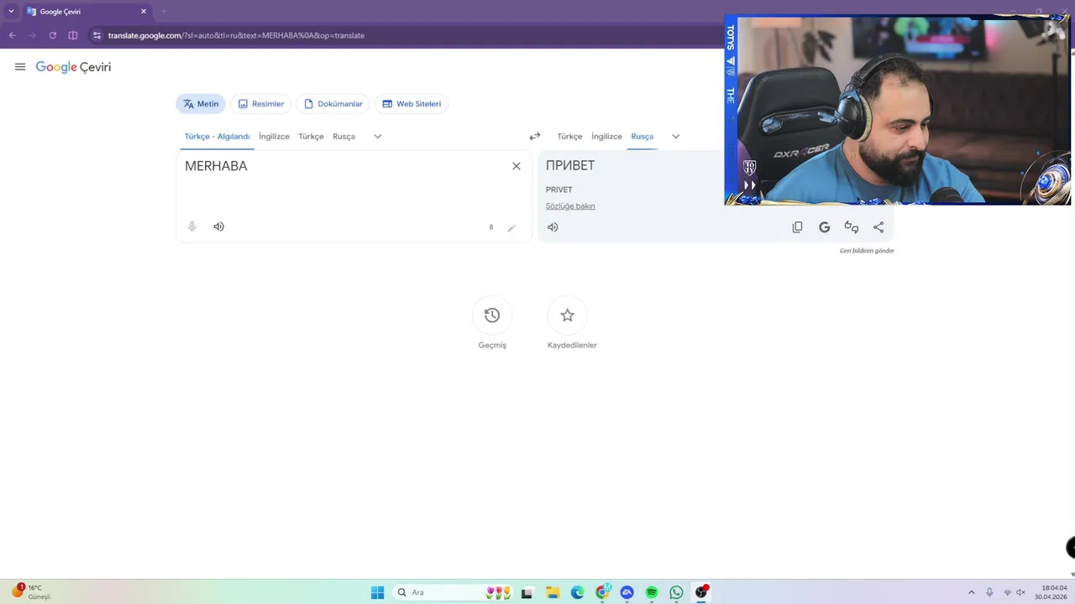The width and height of the screenshot is (1075, 604).
Task: Click the PRIVET transliteration text
Action: tap(559, 190)
